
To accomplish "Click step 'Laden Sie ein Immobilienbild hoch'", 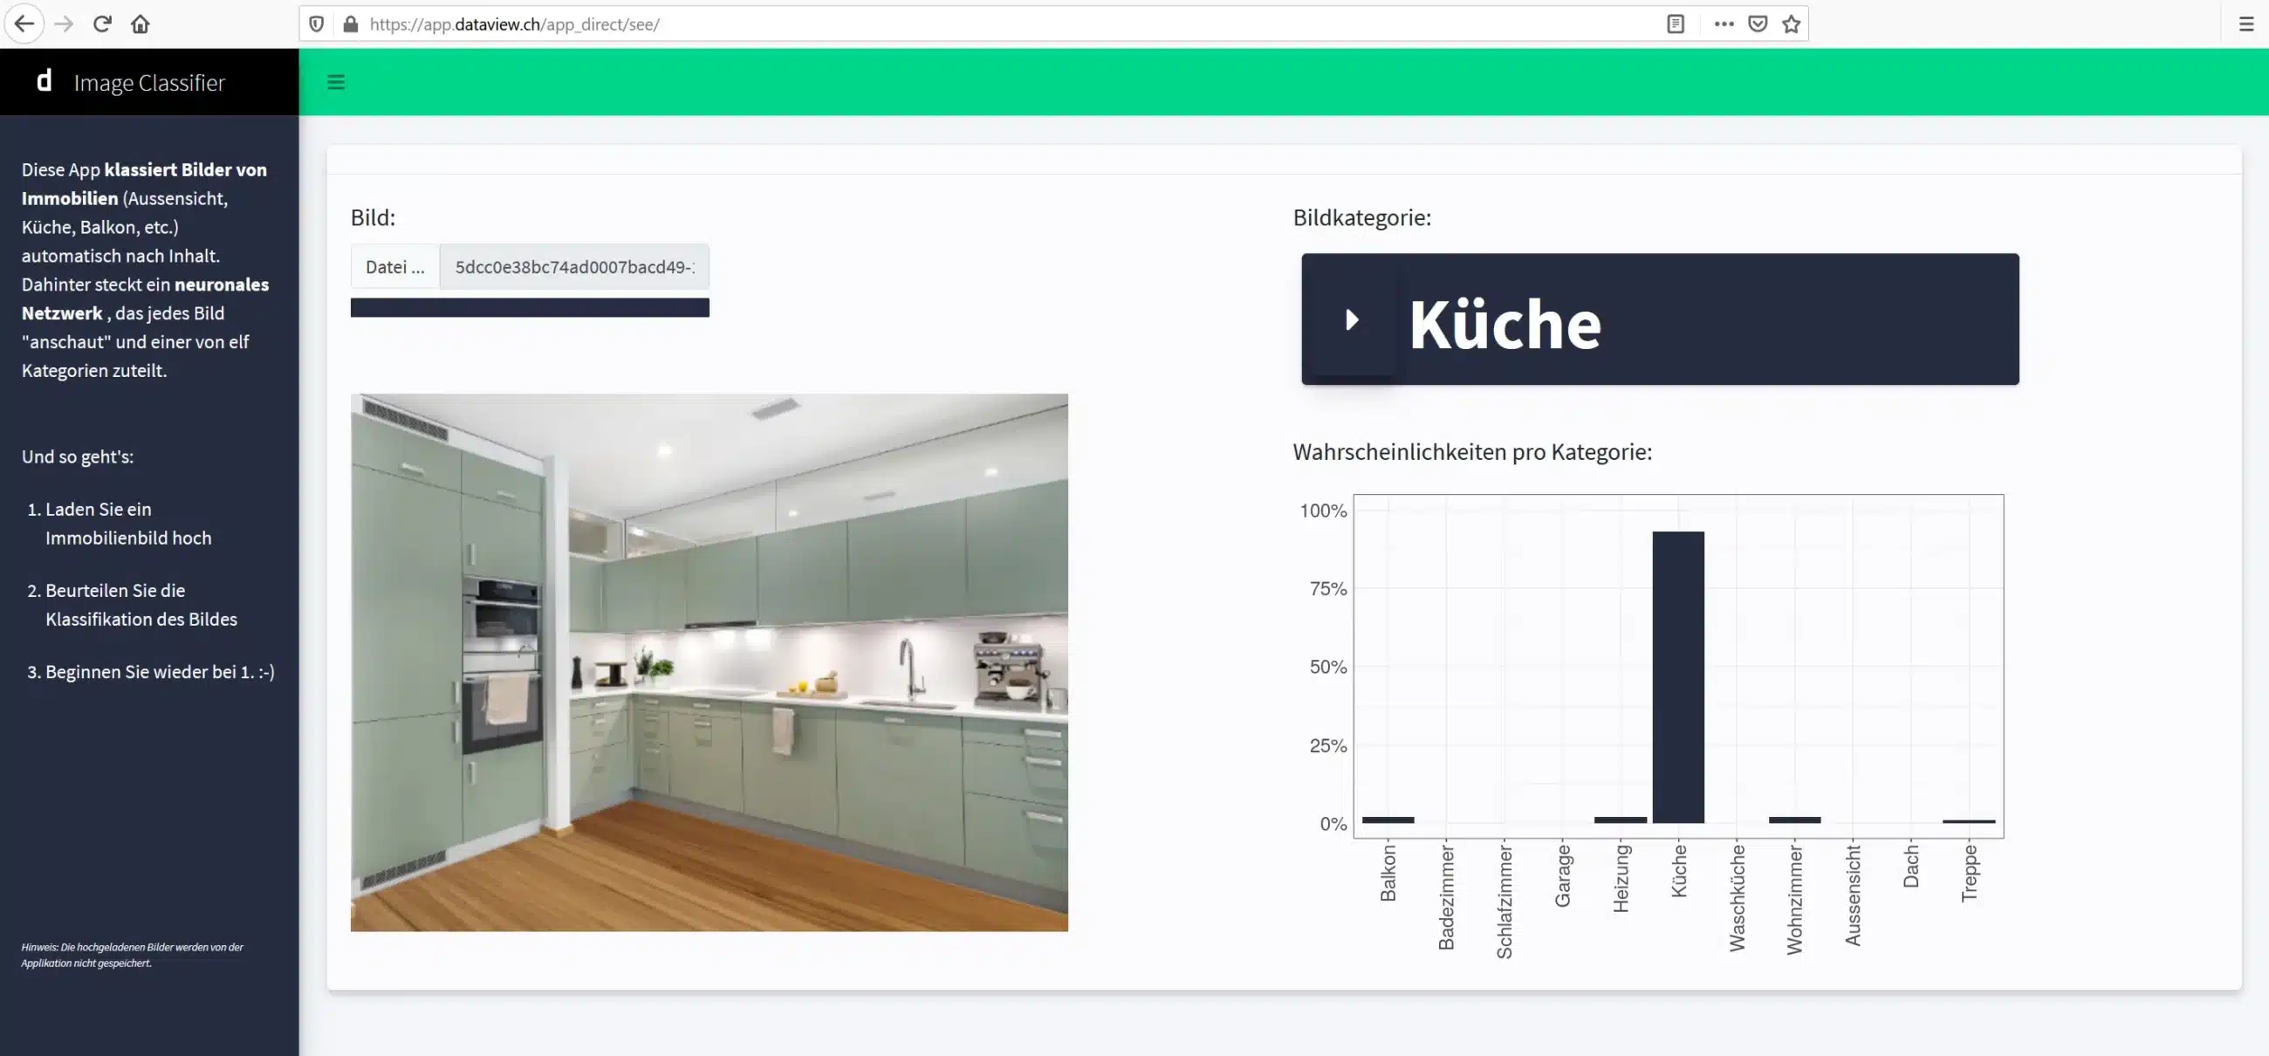I will 128,523.
